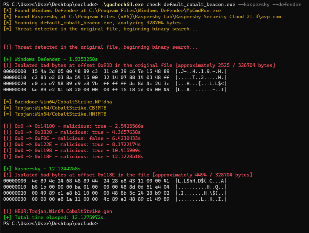Click the red 'Threat detected in the original file' line
The width and height of the screenshot is (309, 233).
click(100, 47)
